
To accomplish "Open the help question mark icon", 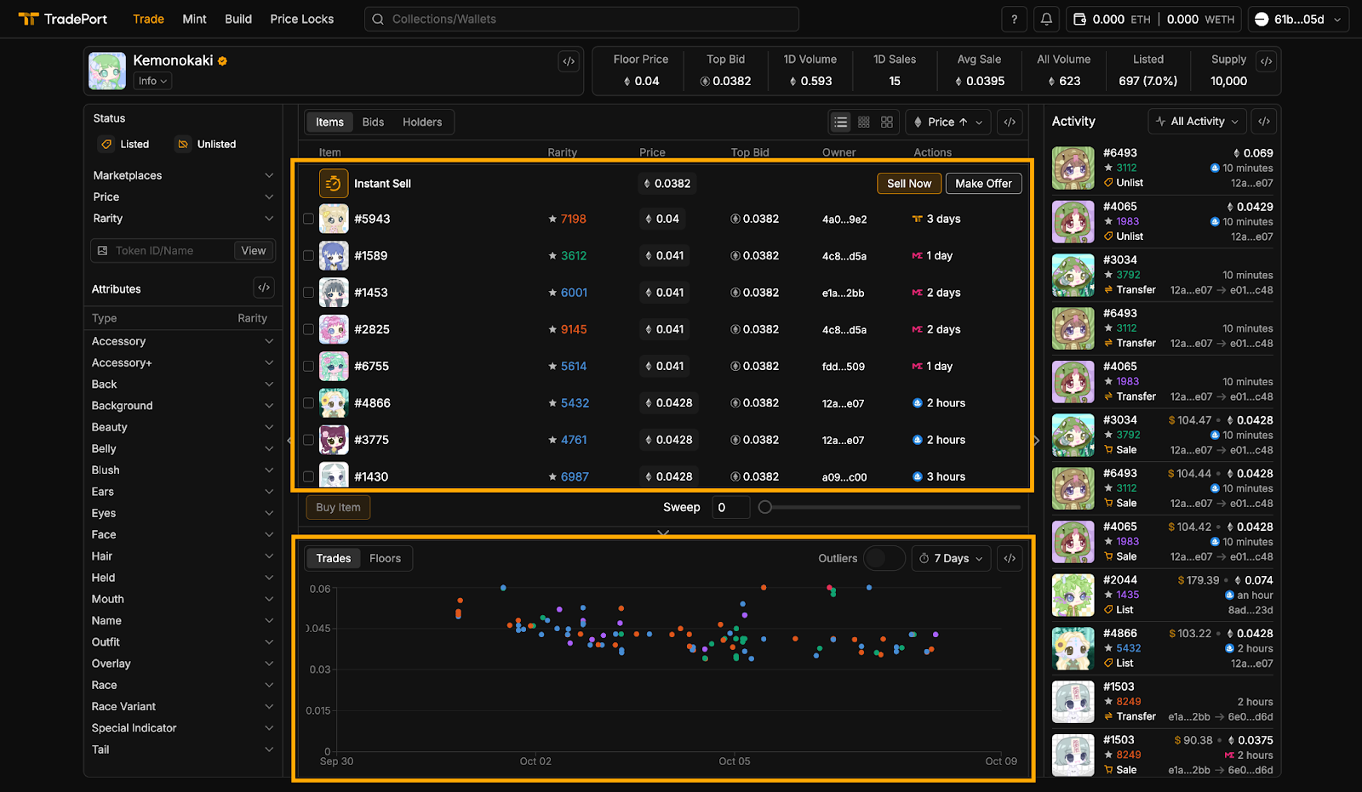I will pyautogui.click(x=1014, y=19).
